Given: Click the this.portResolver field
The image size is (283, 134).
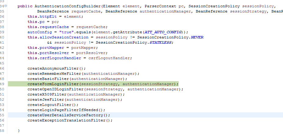Looking at the screenshot, I should coord(48,53).
